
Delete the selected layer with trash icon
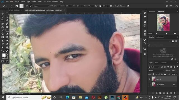[175, 93]
